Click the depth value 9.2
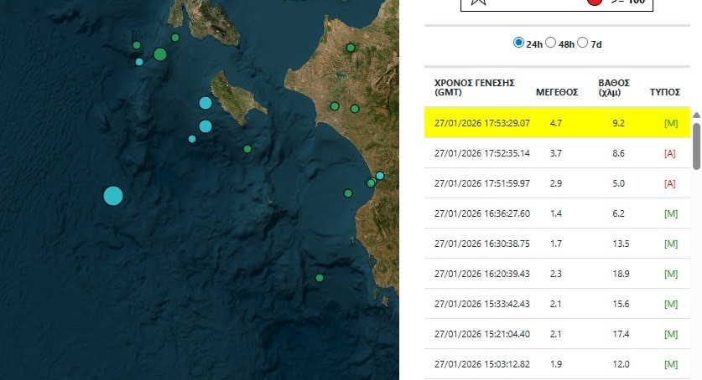This screenshot has height=380, width=702. tap(618, 123)
